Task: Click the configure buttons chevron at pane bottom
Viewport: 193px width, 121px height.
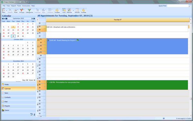Action: (x=34, y=115)
